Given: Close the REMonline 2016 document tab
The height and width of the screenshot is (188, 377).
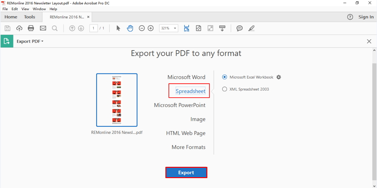Looking at the screenshot, I should tap(88, 17).
